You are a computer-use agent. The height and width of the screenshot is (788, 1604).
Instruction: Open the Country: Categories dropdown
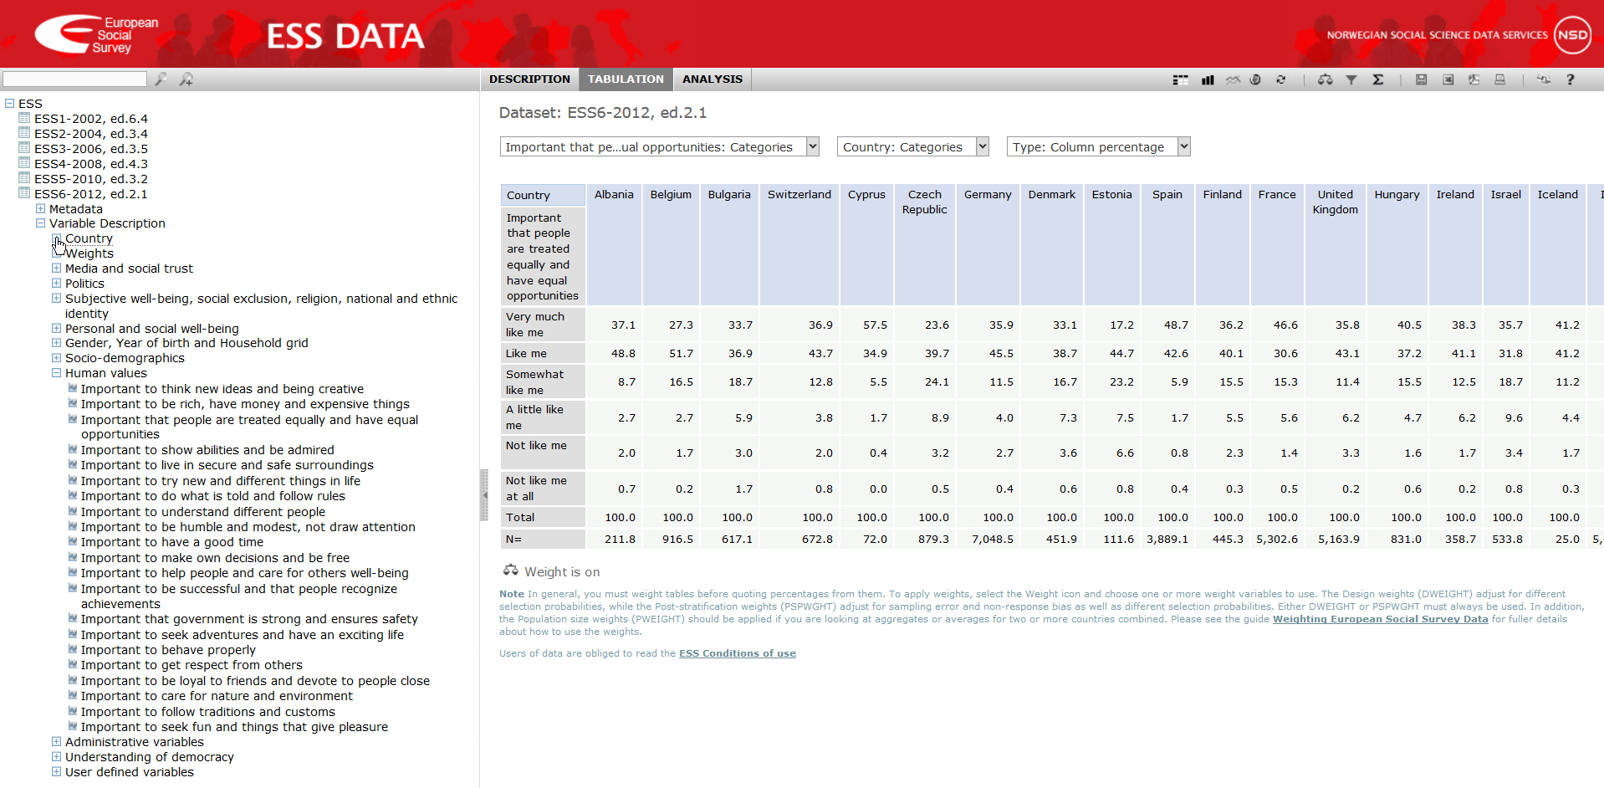(912, 146)
